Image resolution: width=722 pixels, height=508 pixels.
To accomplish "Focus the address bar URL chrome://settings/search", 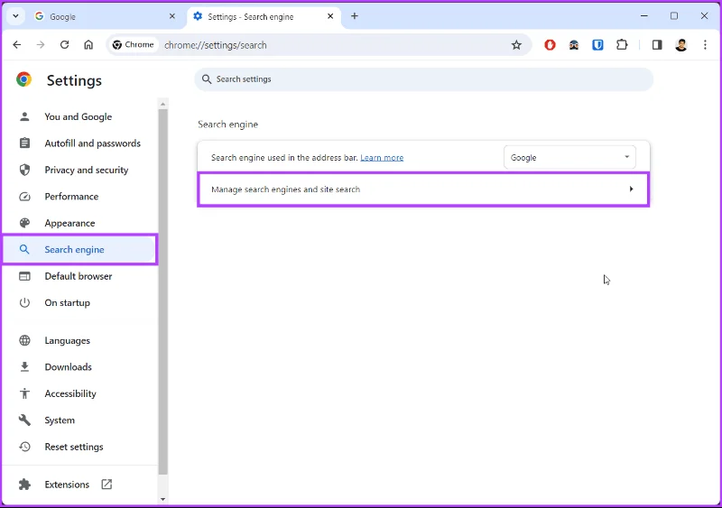I will (x=216, y=45).
